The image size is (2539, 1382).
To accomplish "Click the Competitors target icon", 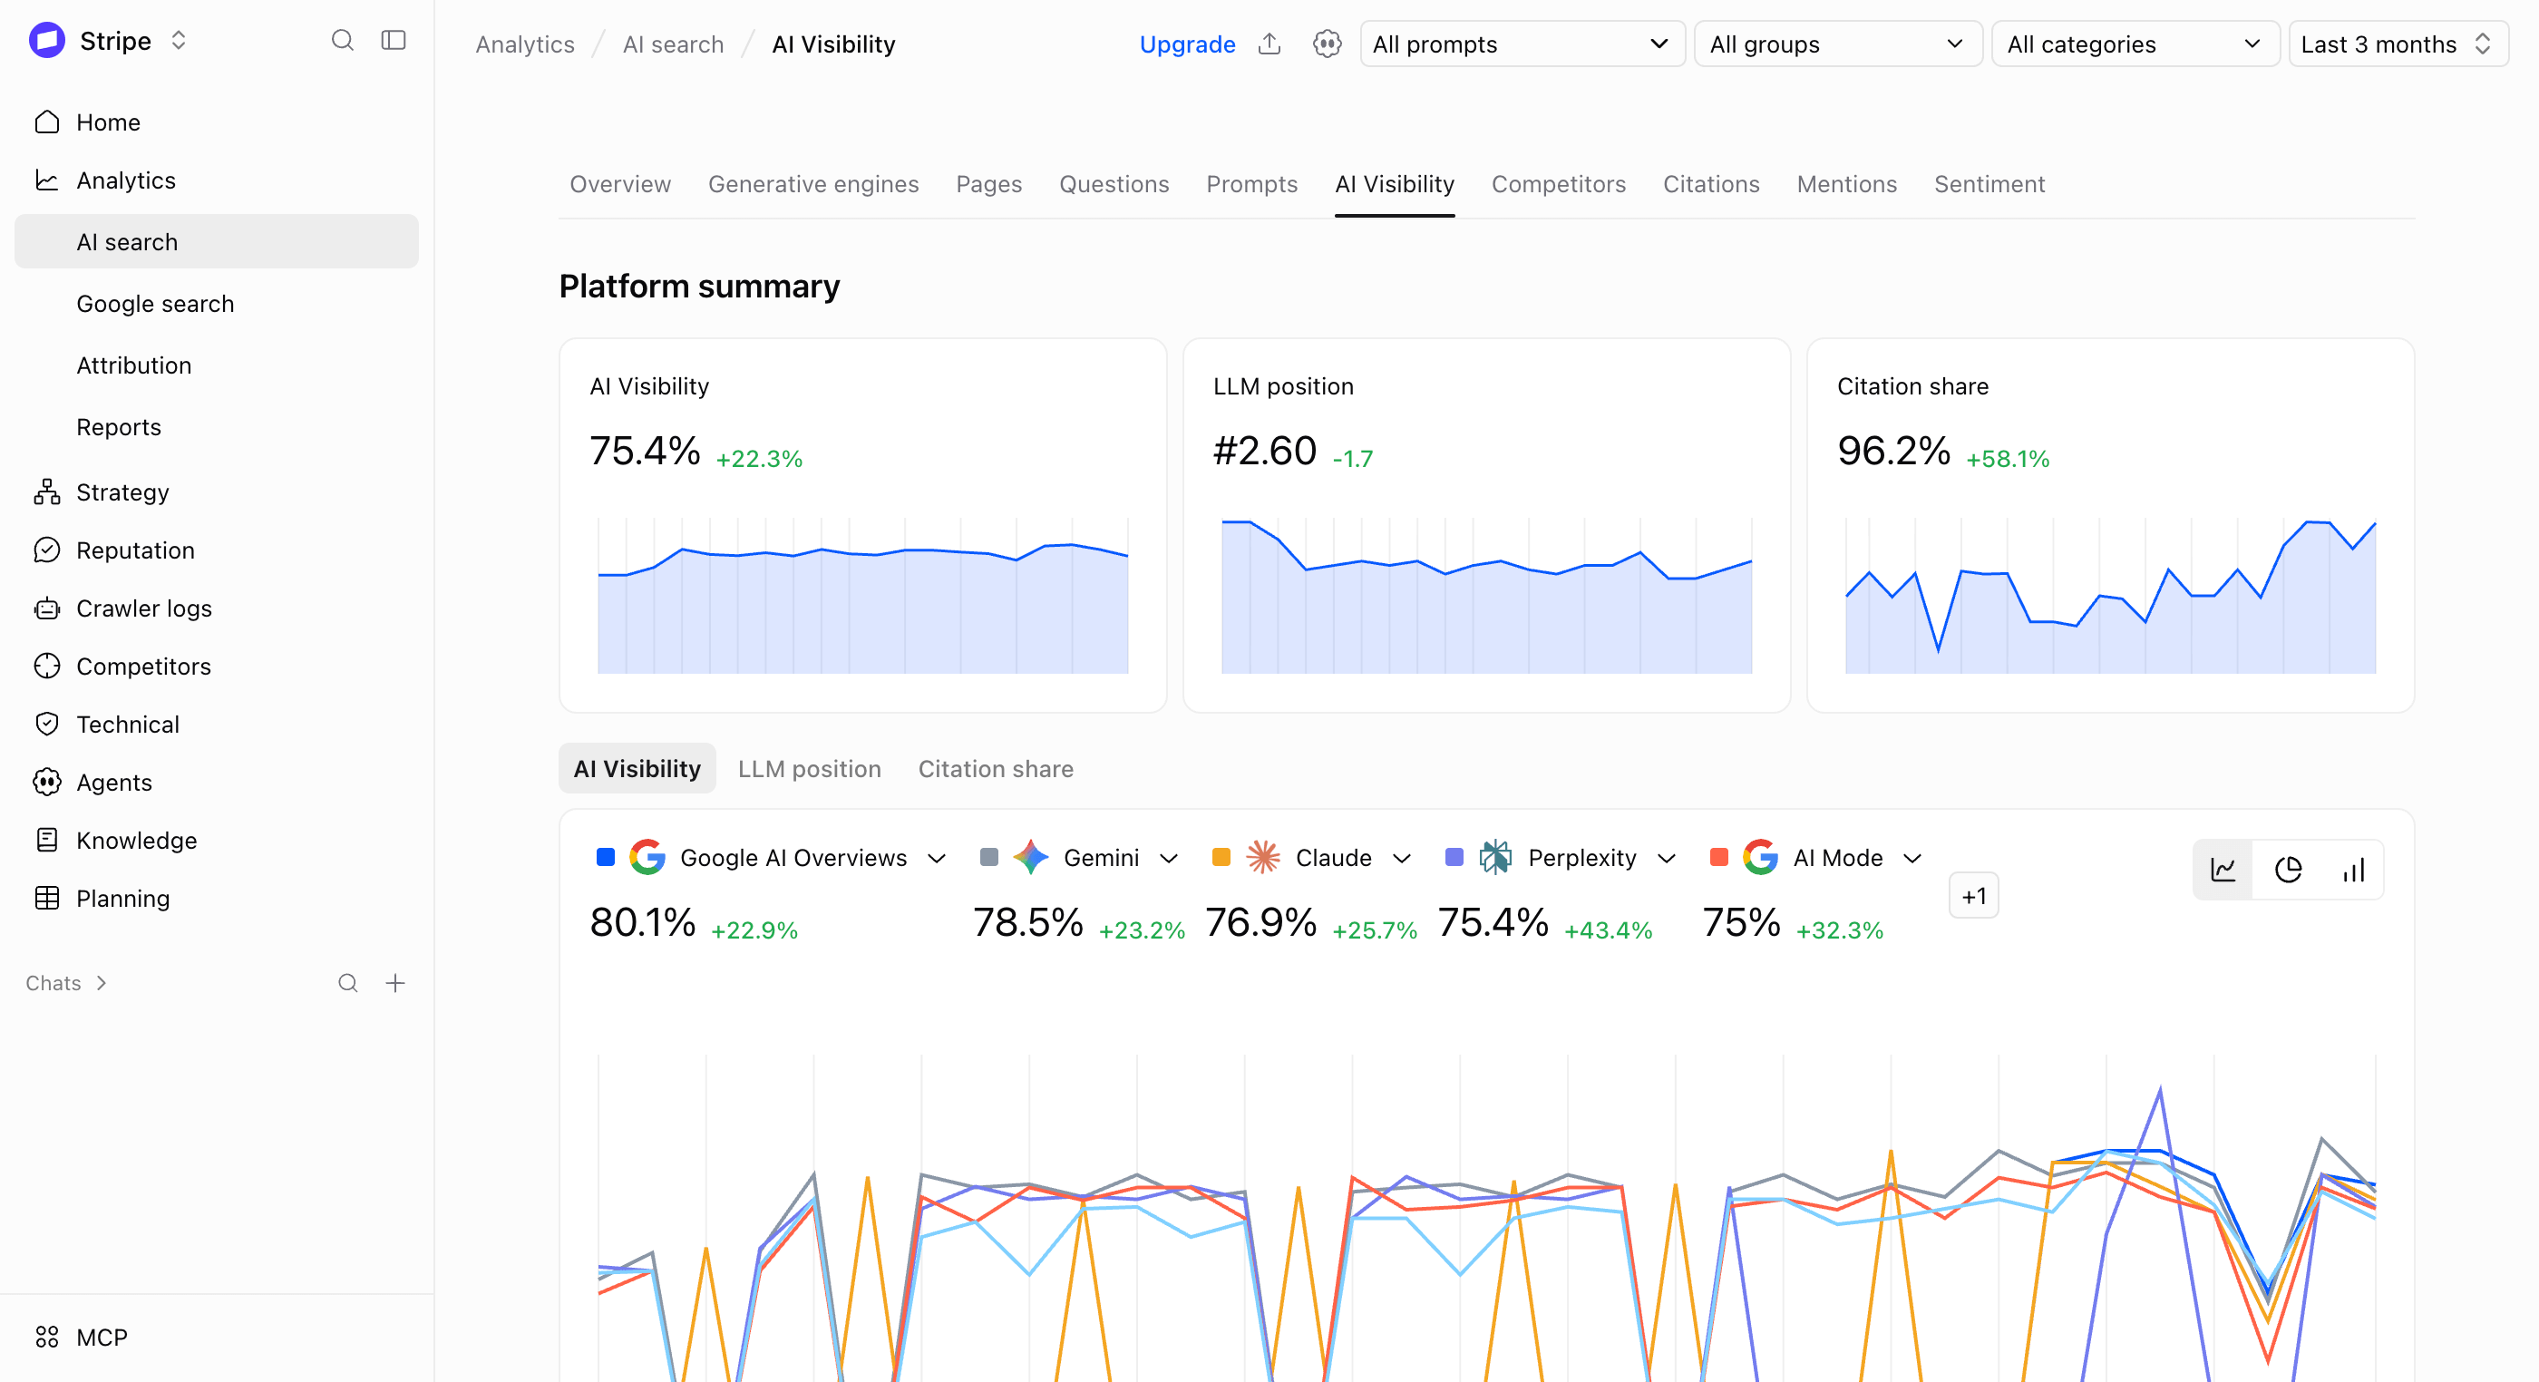I will pyautogui.click(x=47, y=667).
